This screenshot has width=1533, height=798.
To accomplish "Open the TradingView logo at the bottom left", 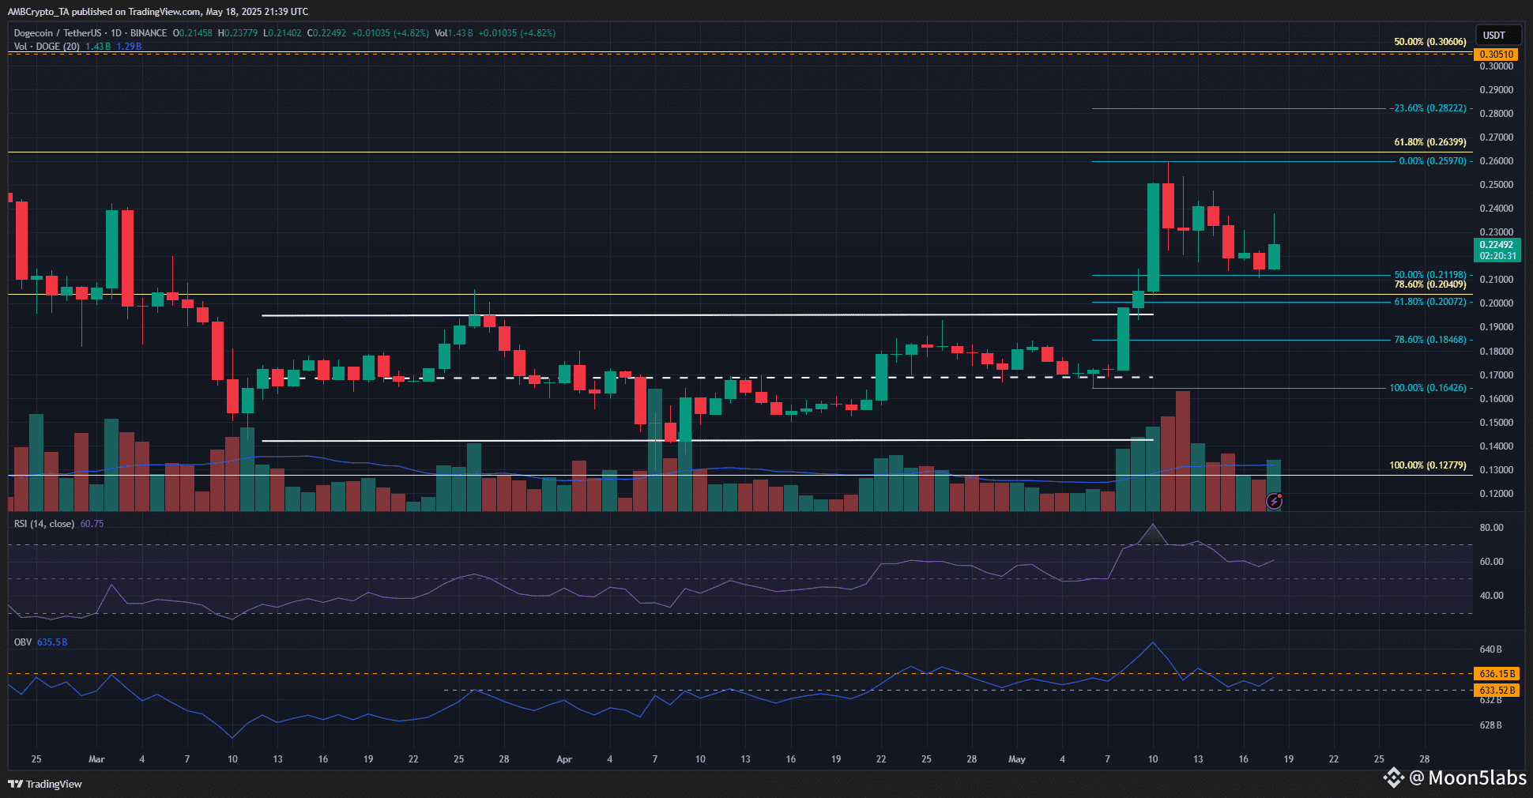I will click(x=45, y=784).
